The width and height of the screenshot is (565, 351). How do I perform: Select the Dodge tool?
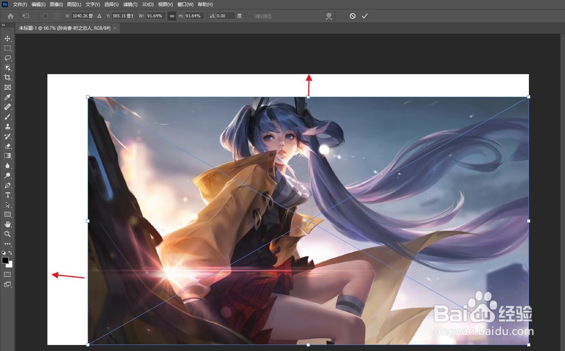point(7,175)
